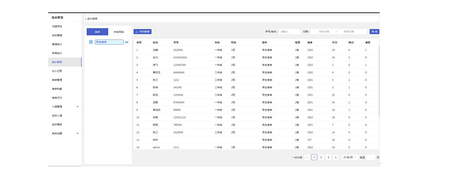Switch to the 宿舍 tab
Image resolution: width=463 pixels, height=183 pixels.
coord(97,32)
